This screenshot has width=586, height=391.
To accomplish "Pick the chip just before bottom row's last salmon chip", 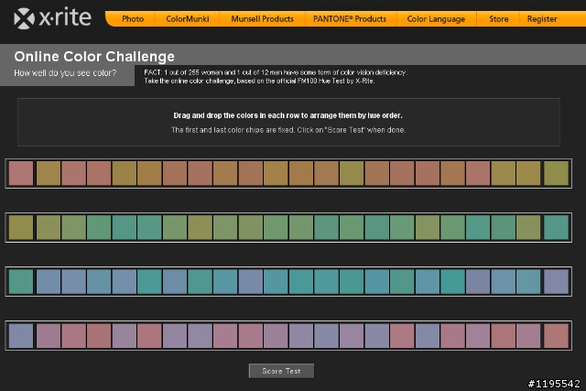I will pos(528,336).
